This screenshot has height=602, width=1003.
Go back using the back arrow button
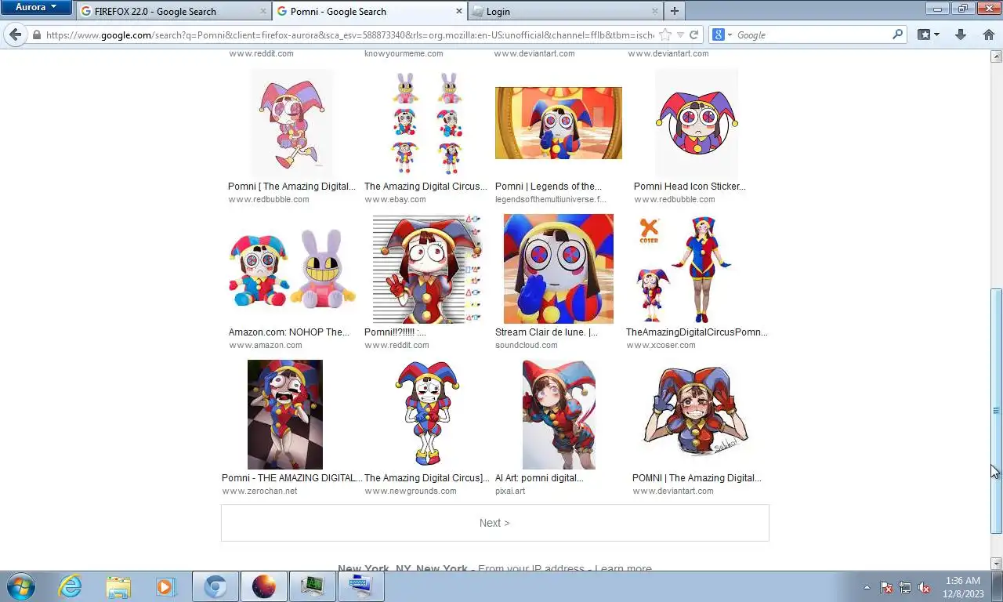tap(15, 34)
